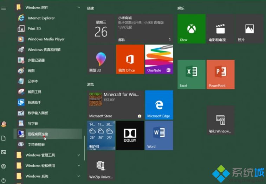Open the 我的 Office tile
Image resolution: width=266 pixels, height=184 pixels.
pos(130,59)
